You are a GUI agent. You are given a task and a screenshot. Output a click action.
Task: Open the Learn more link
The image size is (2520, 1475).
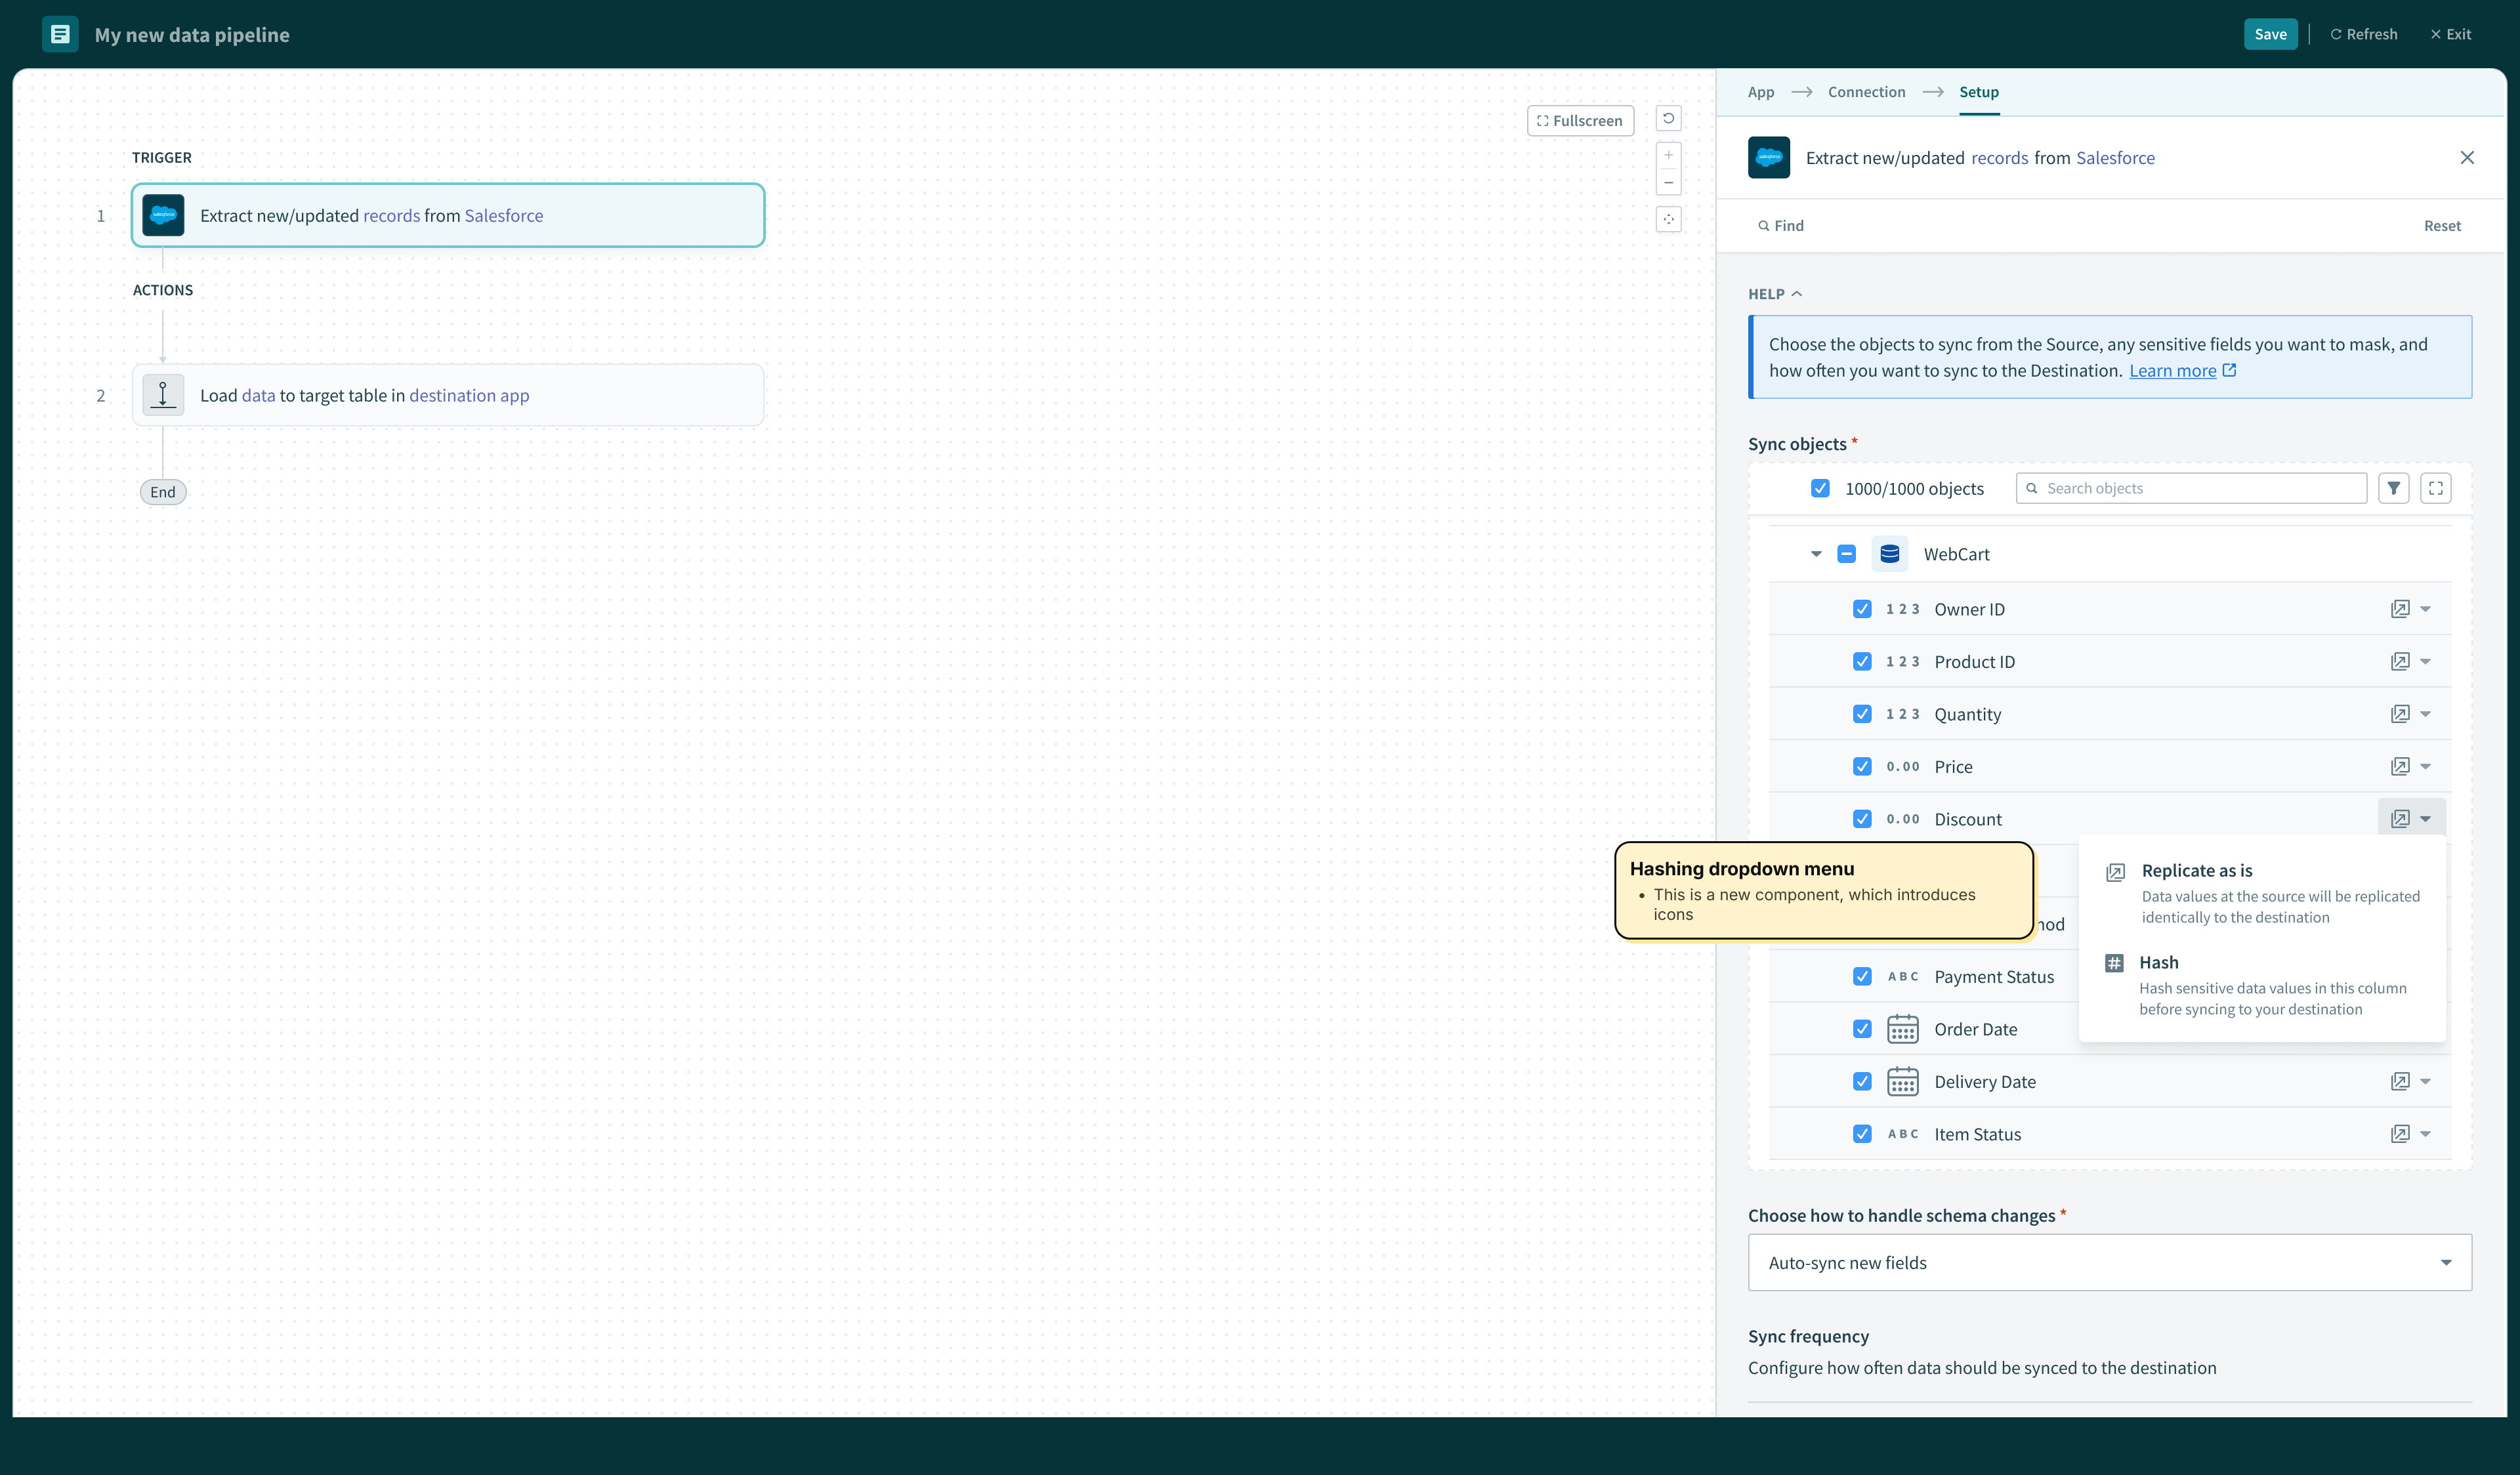[x=2172, y=371]
